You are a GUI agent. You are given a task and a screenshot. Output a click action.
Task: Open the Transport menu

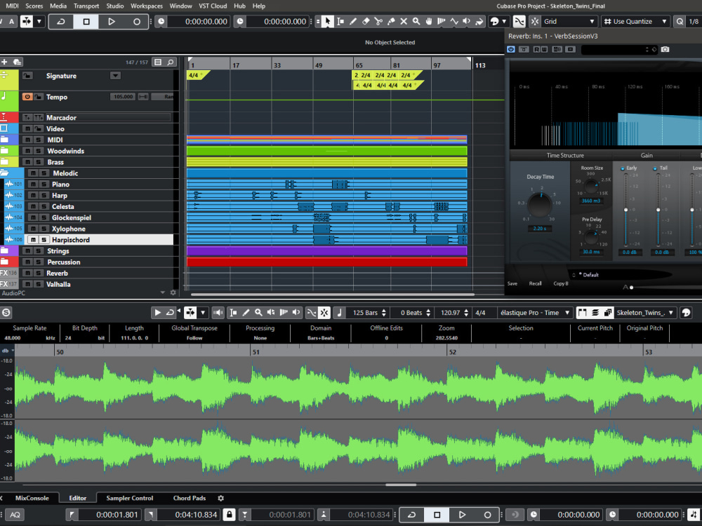pos(86,6)
